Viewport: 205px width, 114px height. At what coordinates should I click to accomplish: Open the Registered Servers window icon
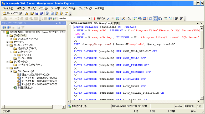click(47, 13)
